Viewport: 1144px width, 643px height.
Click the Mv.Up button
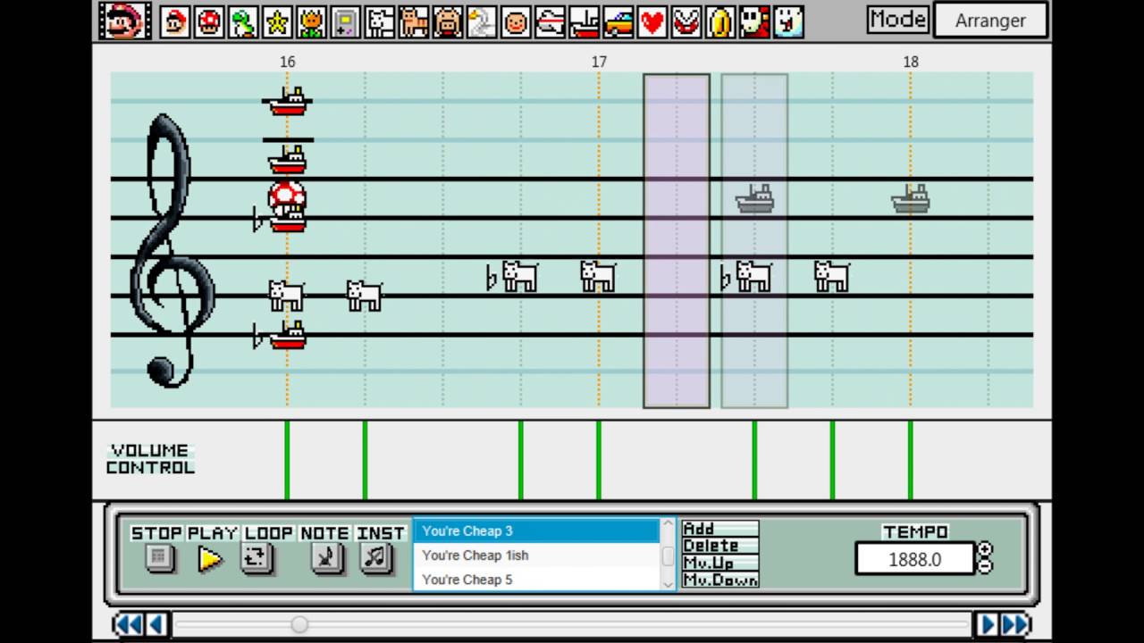coord(719,563)
